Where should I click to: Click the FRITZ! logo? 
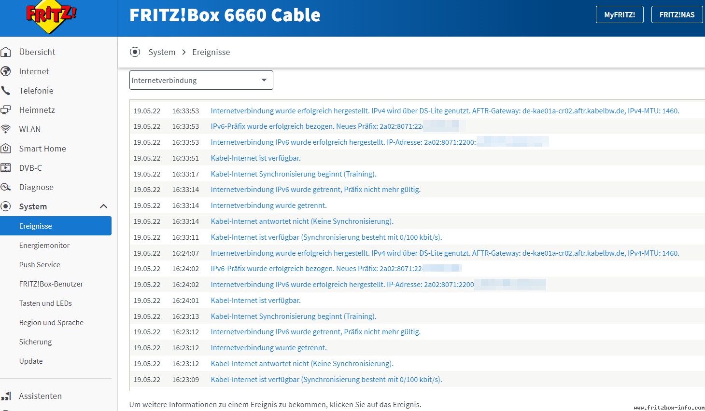click(x=51, y=17)
